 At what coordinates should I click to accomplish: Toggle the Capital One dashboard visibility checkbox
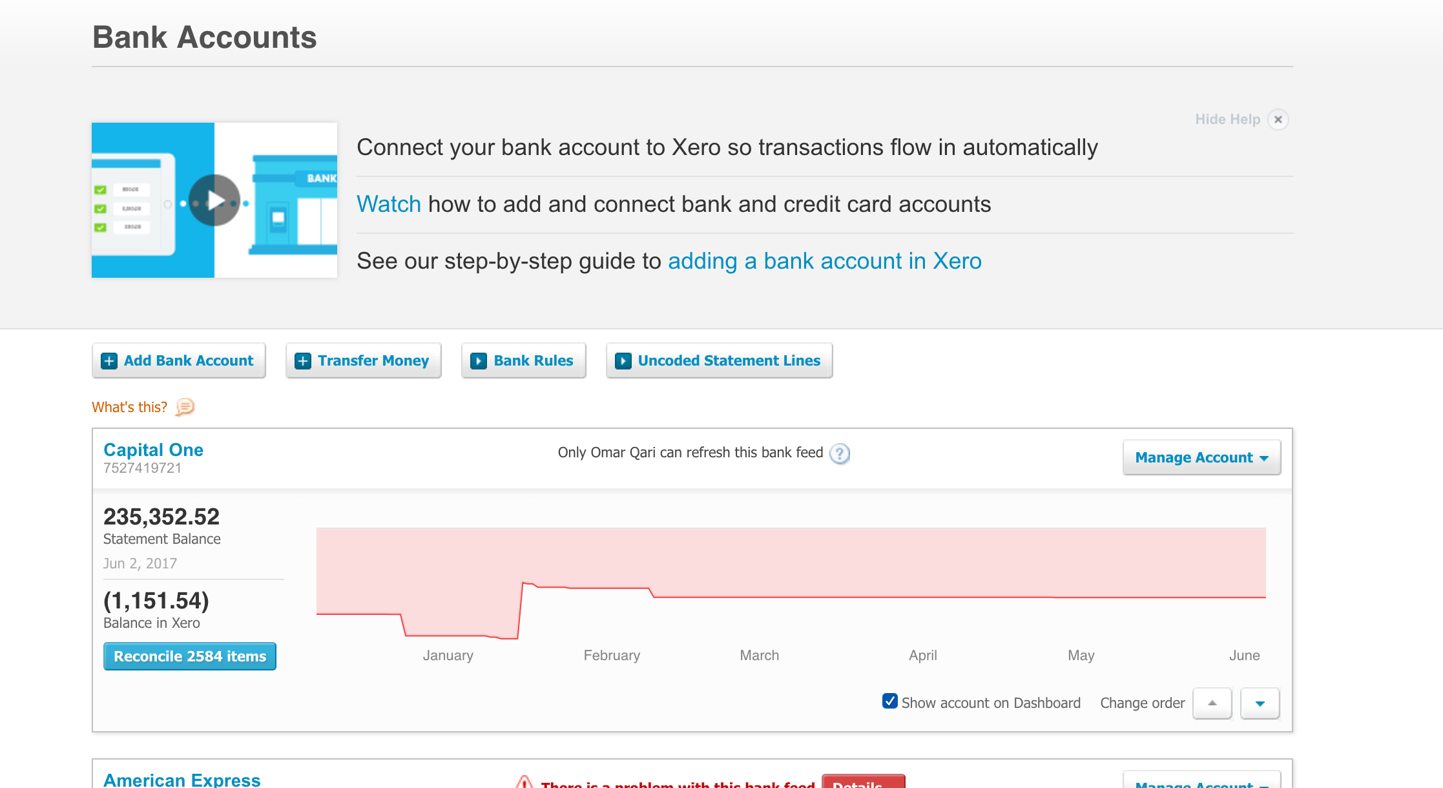[x=891, y=702]
